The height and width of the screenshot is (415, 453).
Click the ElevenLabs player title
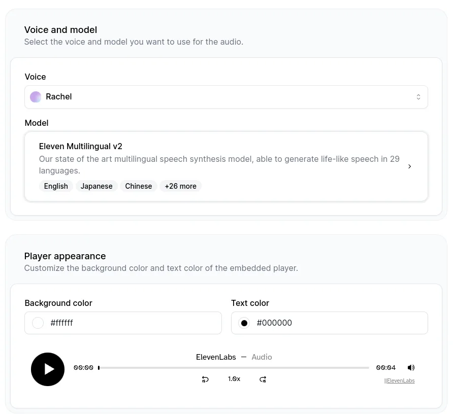click(x=216, y=357)
